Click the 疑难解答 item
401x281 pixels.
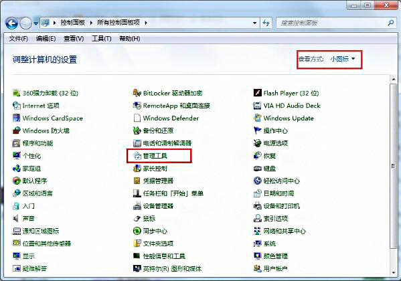tap(29, 268)
